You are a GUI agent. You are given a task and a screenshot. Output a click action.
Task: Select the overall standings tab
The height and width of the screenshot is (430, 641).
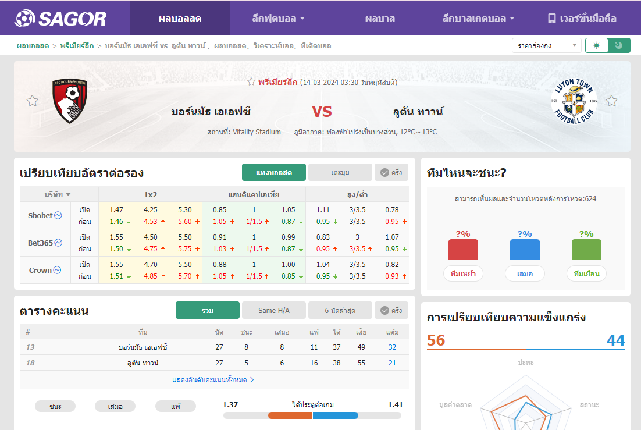coord(208,310)
